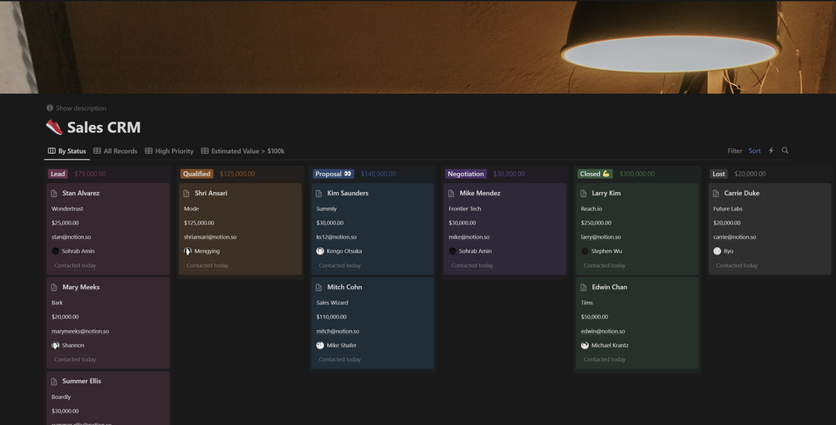Click the Proposal status group label
The image size is (836, 425).
coord(334,174)
